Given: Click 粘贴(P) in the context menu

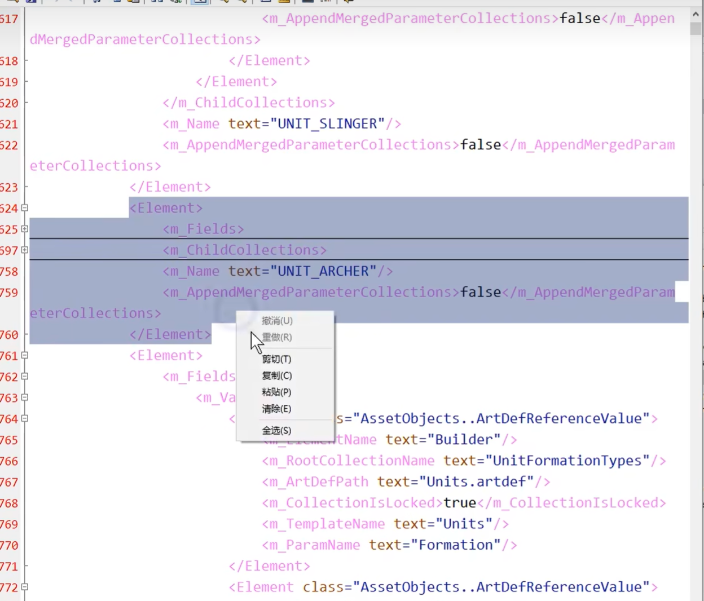Looking at the screenshot, I should [x=276, y=392].
